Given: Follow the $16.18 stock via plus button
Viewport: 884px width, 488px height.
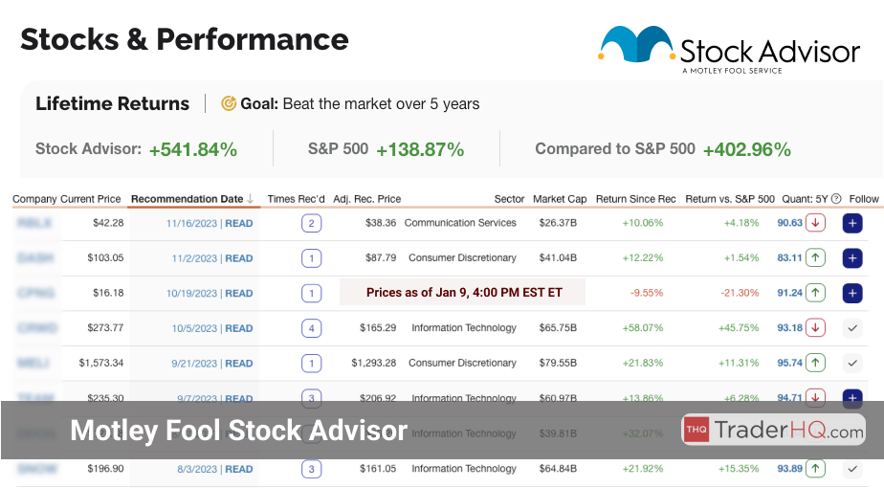Looking at the screenshot, I should pyautogui.click(x=852, y=294).
